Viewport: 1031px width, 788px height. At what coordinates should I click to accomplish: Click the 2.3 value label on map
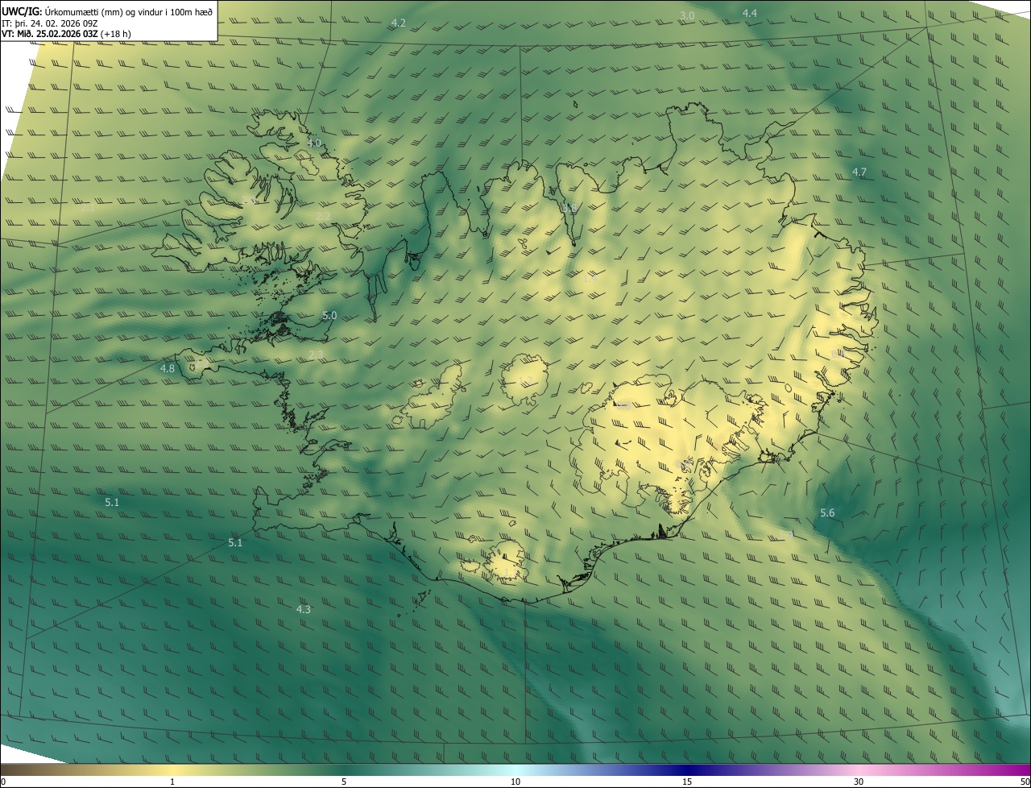click(316, 355)
